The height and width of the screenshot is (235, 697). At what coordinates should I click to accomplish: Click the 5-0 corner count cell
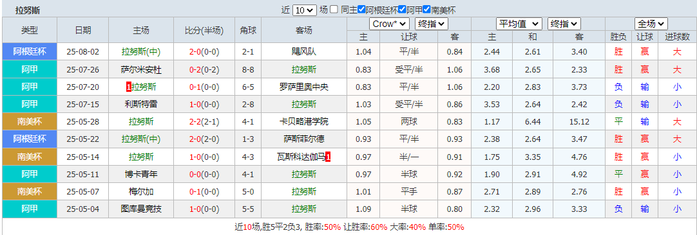248,191
